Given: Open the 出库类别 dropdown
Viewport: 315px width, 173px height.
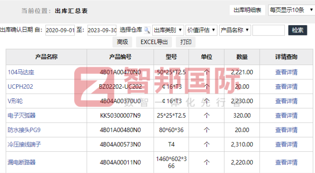Looking at the screenshot, I should point(168,30).
